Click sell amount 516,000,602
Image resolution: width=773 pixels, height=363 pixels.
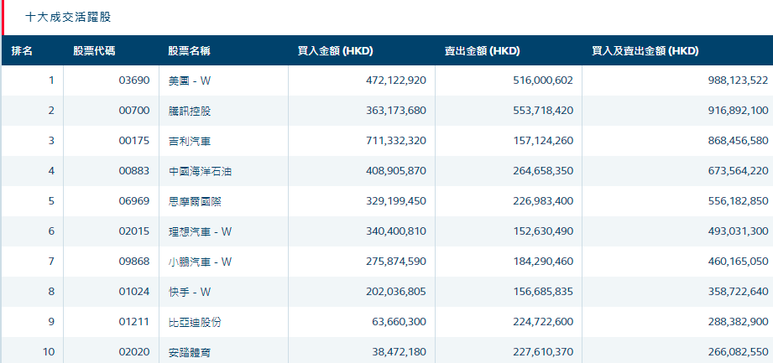tap(543, 80)
